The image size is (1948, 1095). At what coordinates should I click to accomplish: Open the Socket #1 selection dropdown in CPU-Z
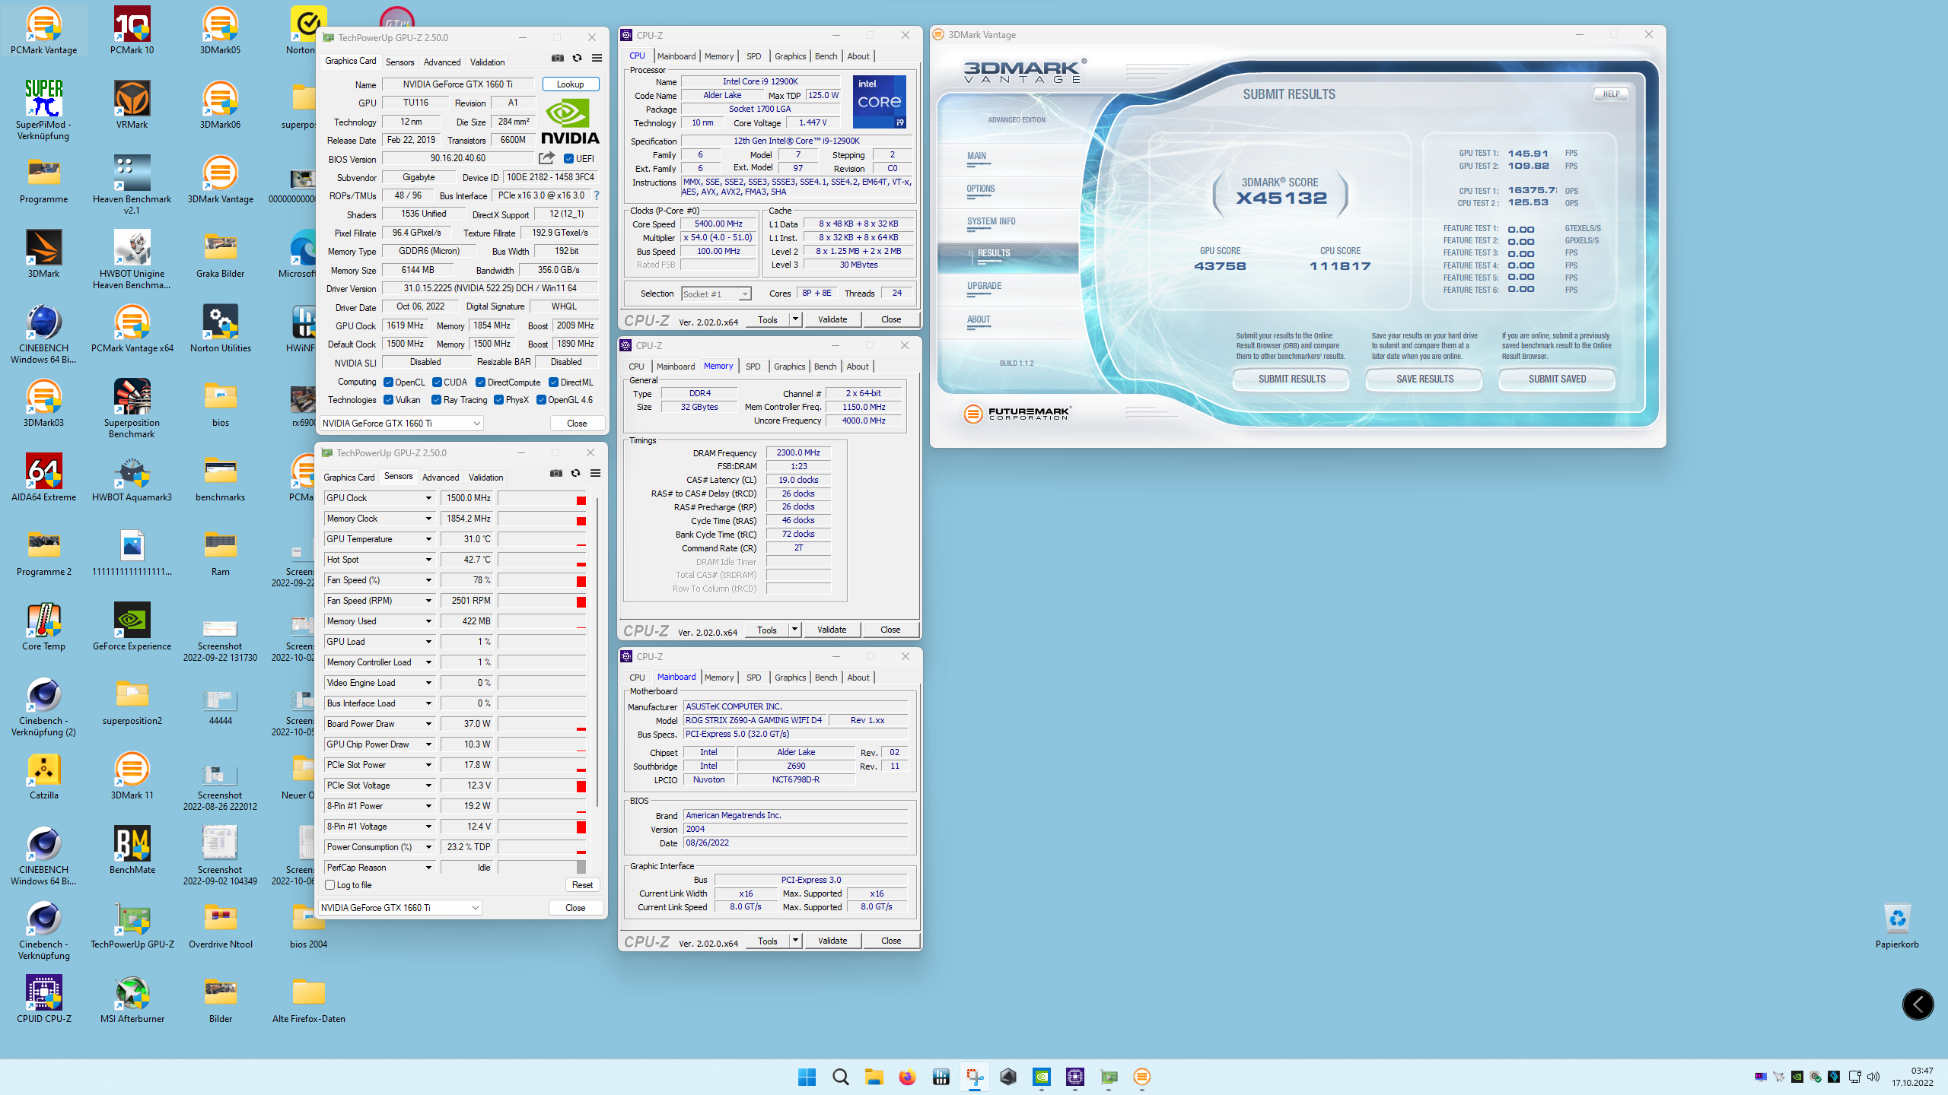click(x=716, y=294)
